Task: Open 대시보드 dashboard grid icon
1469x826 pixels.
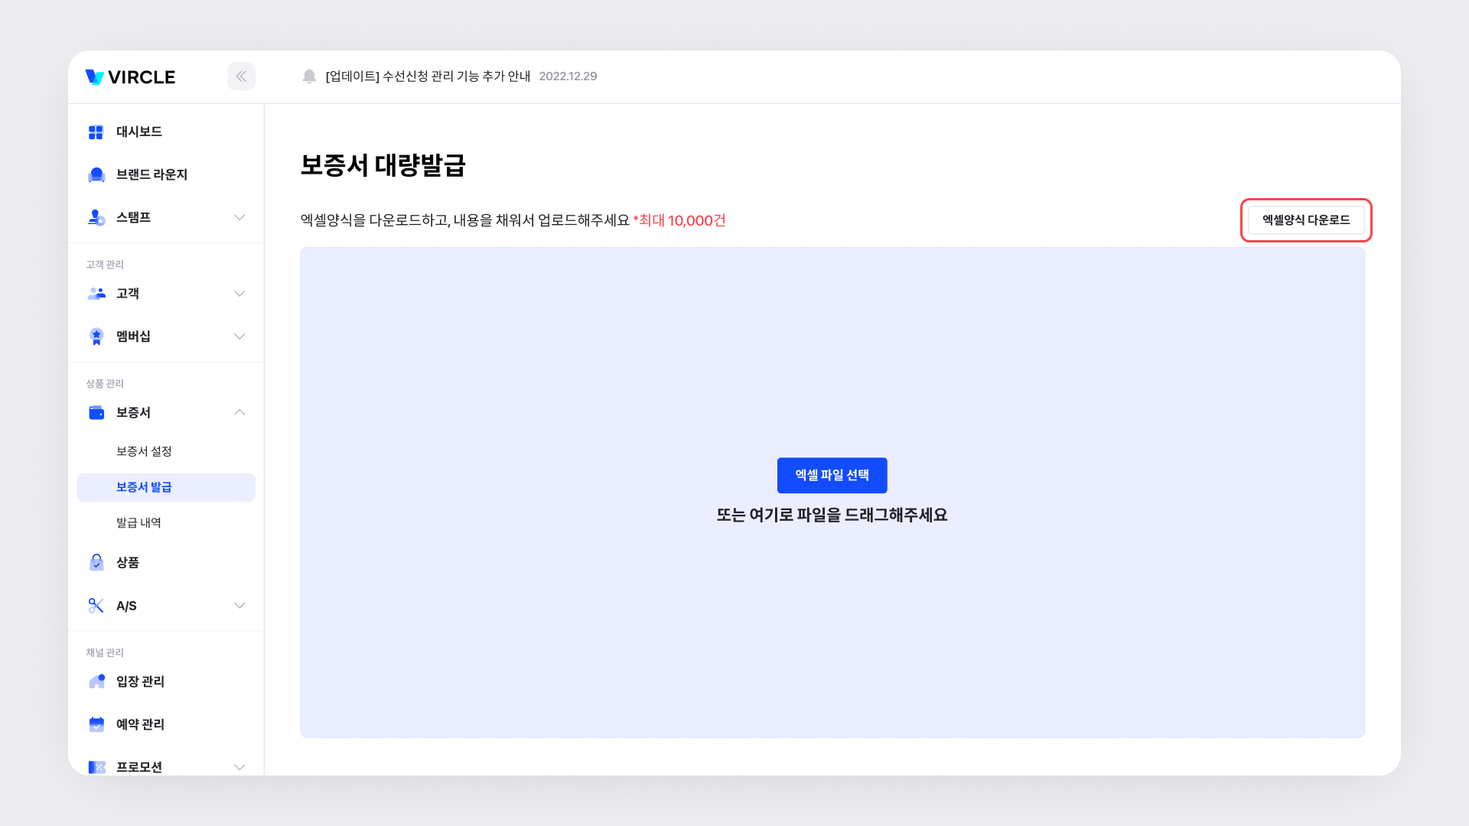Action: [x=96, y=132]
